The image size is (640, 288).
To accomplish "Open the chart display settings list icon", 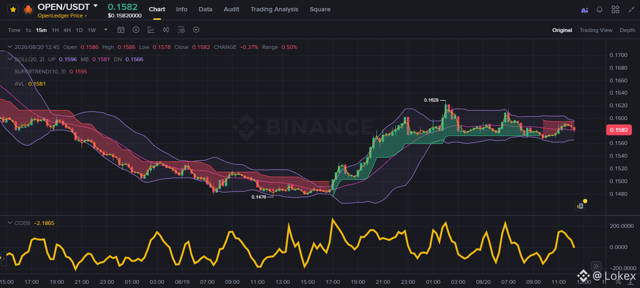I will (x=181, y=30).
